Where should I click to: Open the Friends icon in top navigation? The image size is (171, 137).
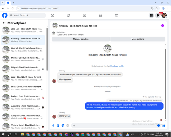click(68, 15)
